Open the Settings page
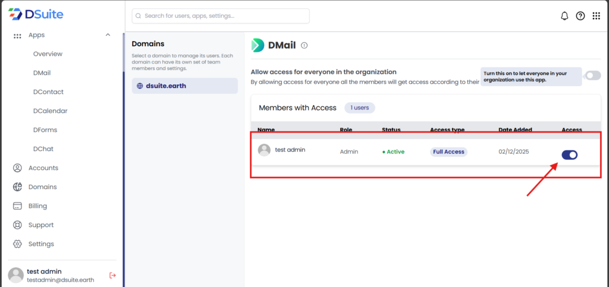This screenshot has height=287, width=609. 41,244
